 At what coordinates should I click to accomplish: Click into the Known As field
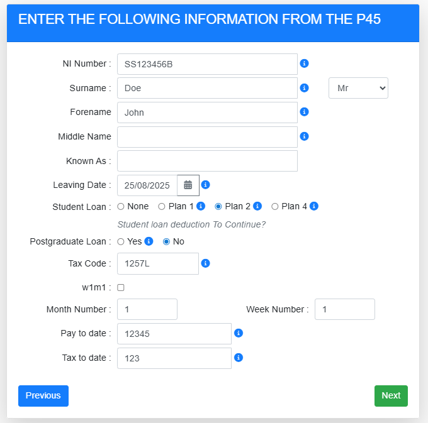coord(207,161)
